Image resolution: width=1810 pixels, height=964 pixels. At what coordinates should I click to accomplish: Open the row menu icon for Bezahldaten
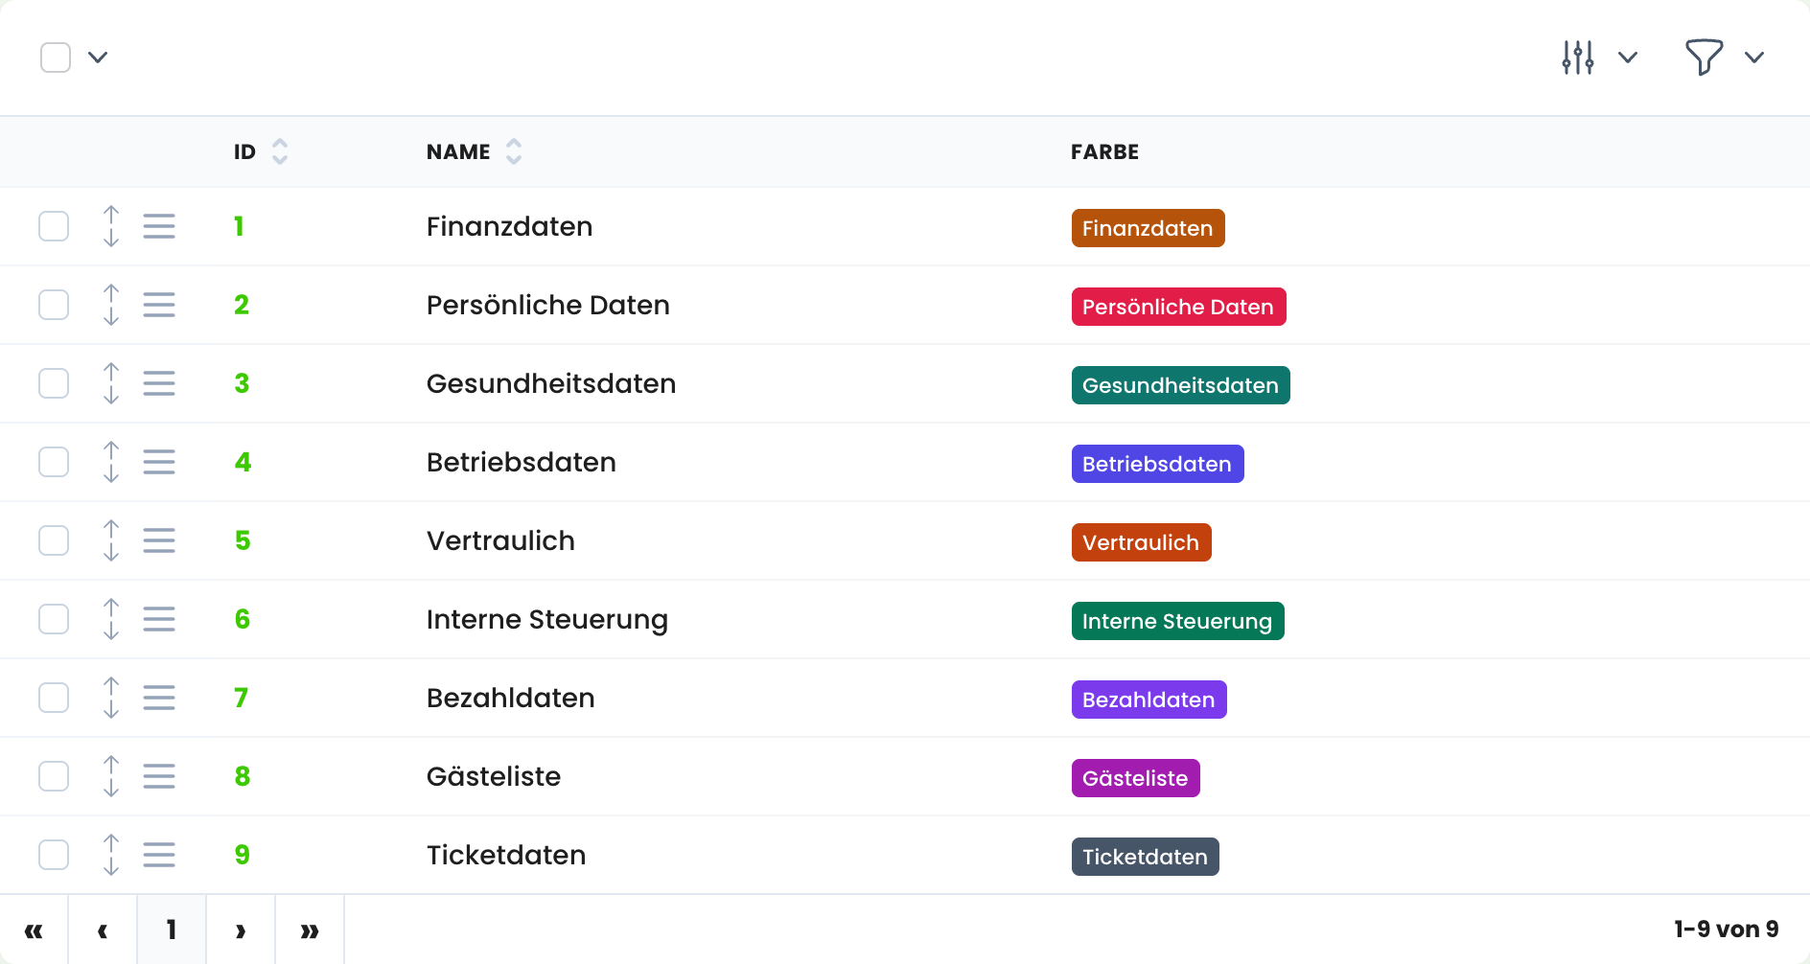pos(159,698)
